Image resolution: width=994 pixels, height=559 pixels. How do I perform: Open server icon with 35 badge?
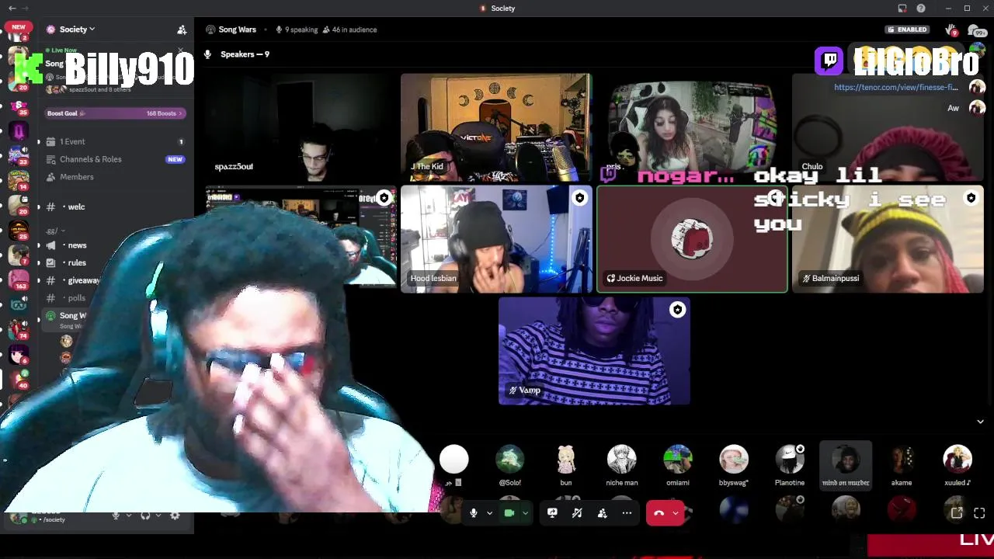click(x=19, y=107)
